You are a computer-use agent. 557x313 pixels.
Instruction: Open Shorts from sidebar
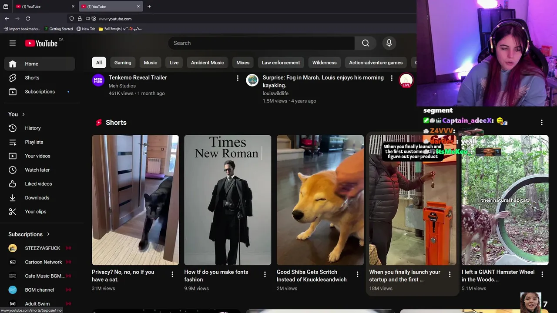[x=40, y=78]
